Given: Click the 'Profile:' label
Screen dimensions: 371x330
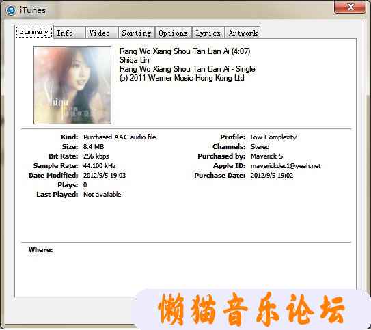Looking at the screenshot, I should point(232,137).
